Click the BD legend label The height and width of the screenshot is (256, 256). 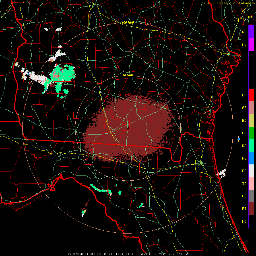pyautogui.click(x=244, y=121)
